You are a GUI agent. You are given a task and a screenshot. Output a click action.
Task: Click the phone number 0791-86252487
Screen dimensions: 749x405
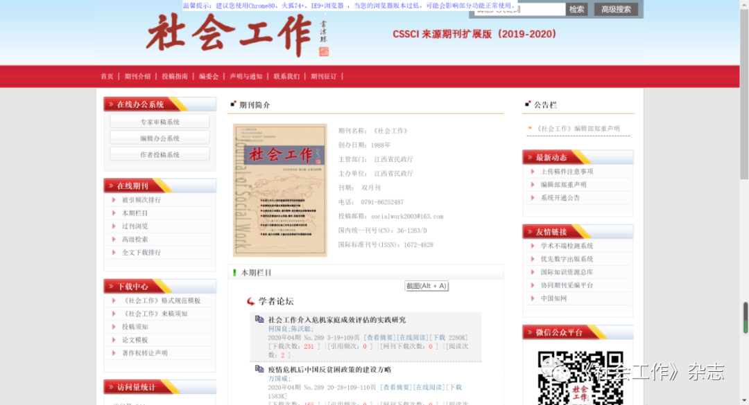point(382,202)
